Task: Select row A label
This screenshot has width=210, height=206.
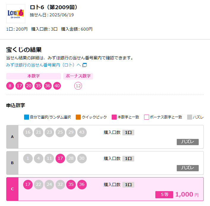Action: (12, 137)
